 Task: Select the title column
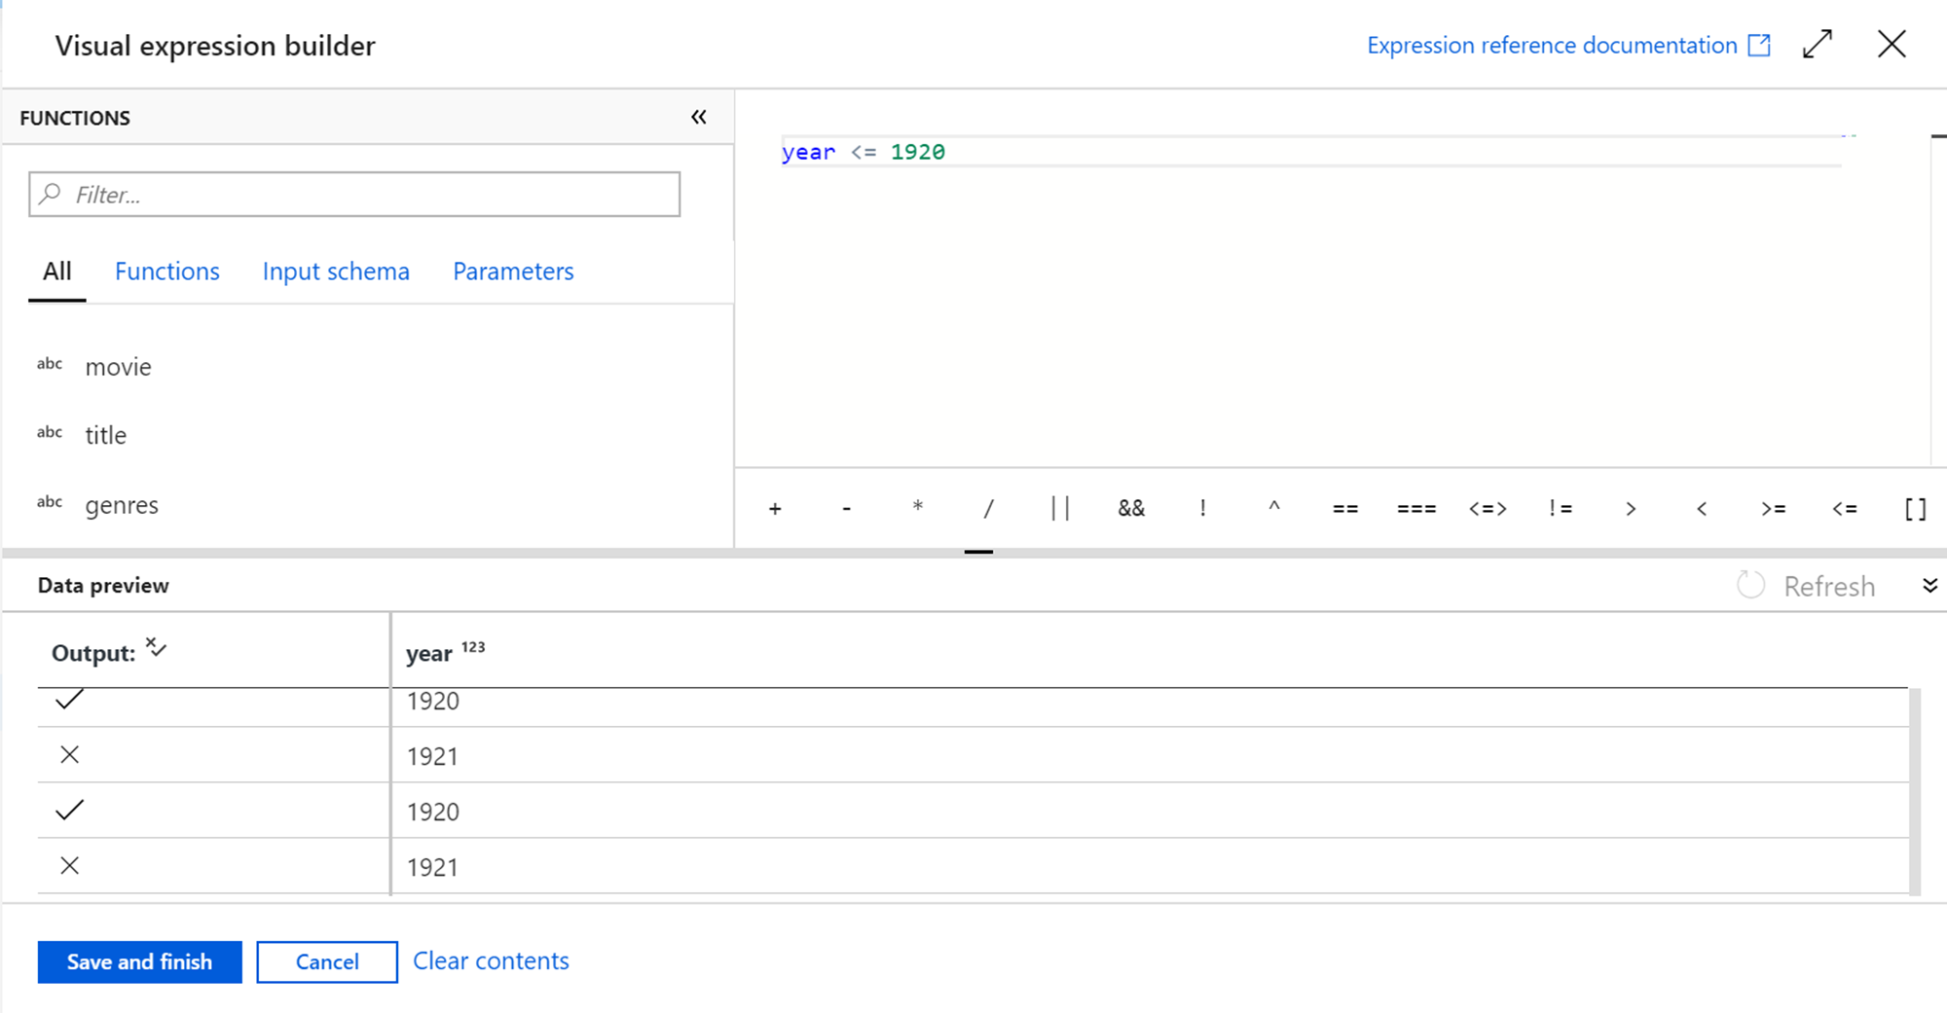coord(106,435)
